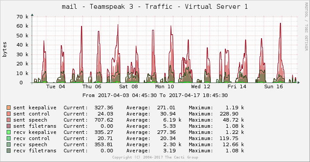Click recv speech maximum value 12.66 k
The width and height of the screenshot is (310, 162).
tap(233, 144)
